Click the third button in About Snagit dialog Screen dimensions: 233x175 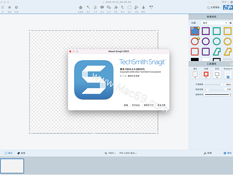click(148, 105)
